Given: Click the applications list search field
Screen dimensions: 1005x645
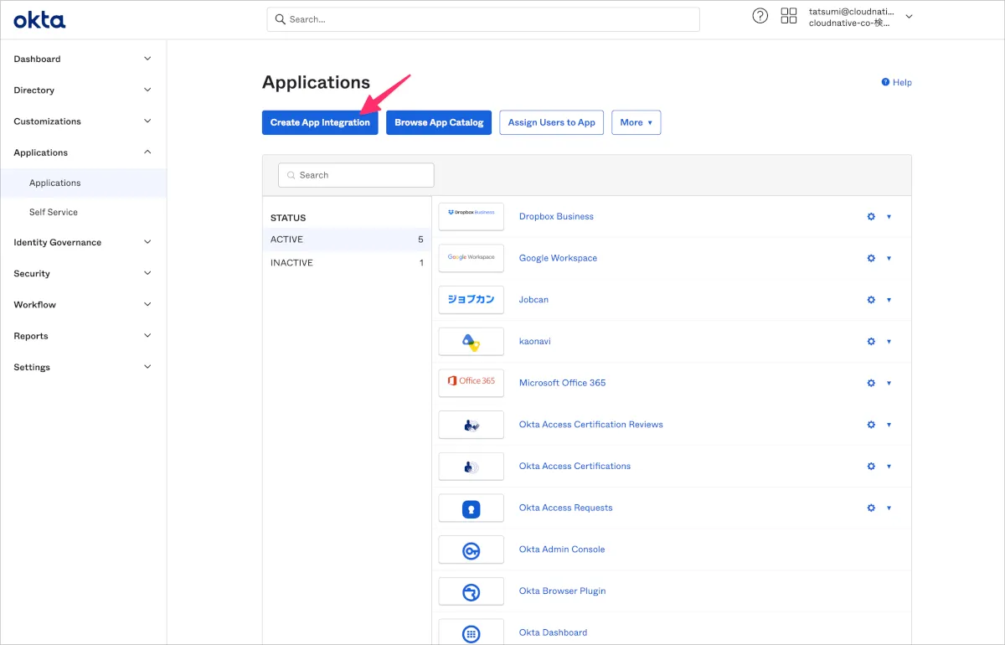Looking at the screenshot, I should (x=356, y=175).
